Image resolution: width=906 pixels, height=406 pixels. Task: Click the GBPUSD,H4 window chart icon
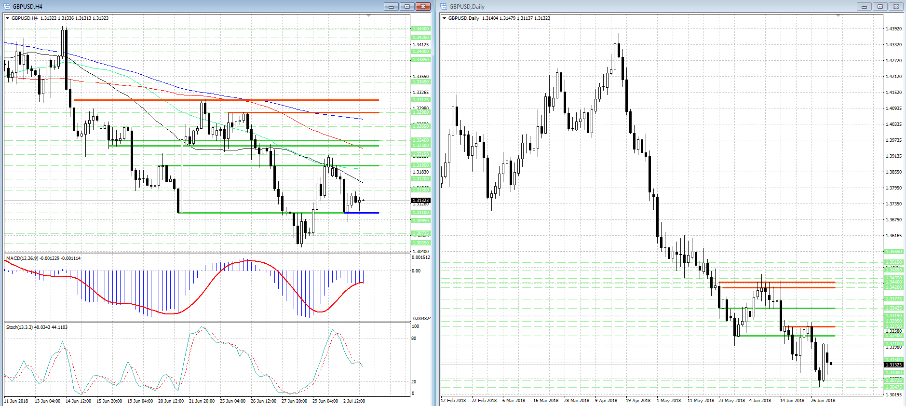coord(8,6)
